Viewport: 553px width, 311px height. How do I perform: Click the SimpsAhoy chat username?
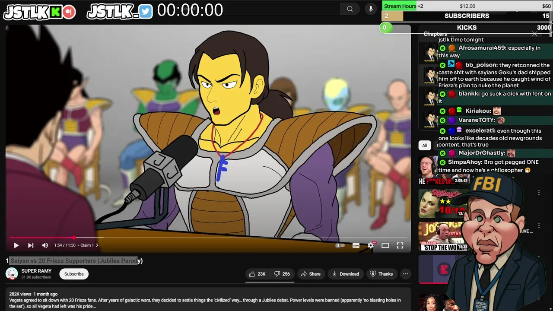click(x=465, y=162)
